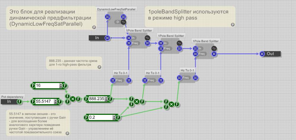Click the rightmost multiply symbol
Screen dimensions: 296x140
pos(171,104)
